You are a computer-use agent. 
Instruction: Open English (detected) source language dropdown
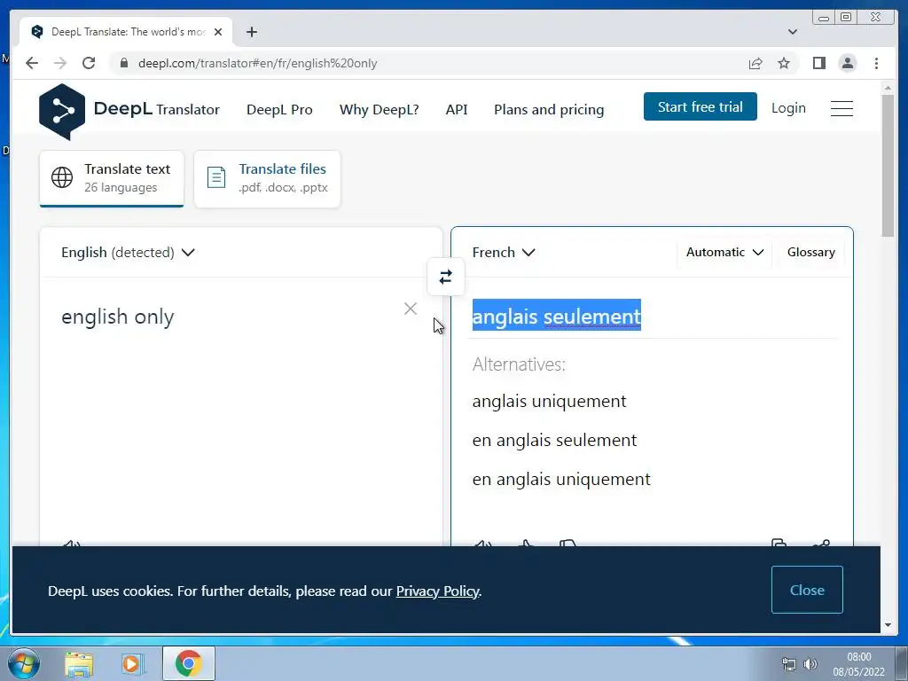pos(128,253)
